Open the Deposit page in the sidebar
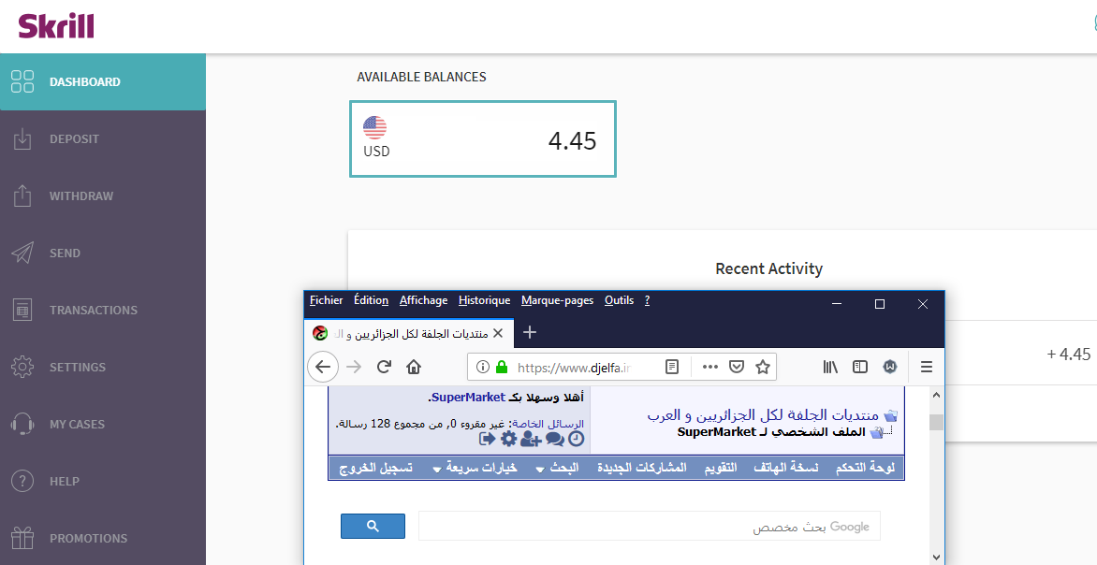 tap(103, 139)
